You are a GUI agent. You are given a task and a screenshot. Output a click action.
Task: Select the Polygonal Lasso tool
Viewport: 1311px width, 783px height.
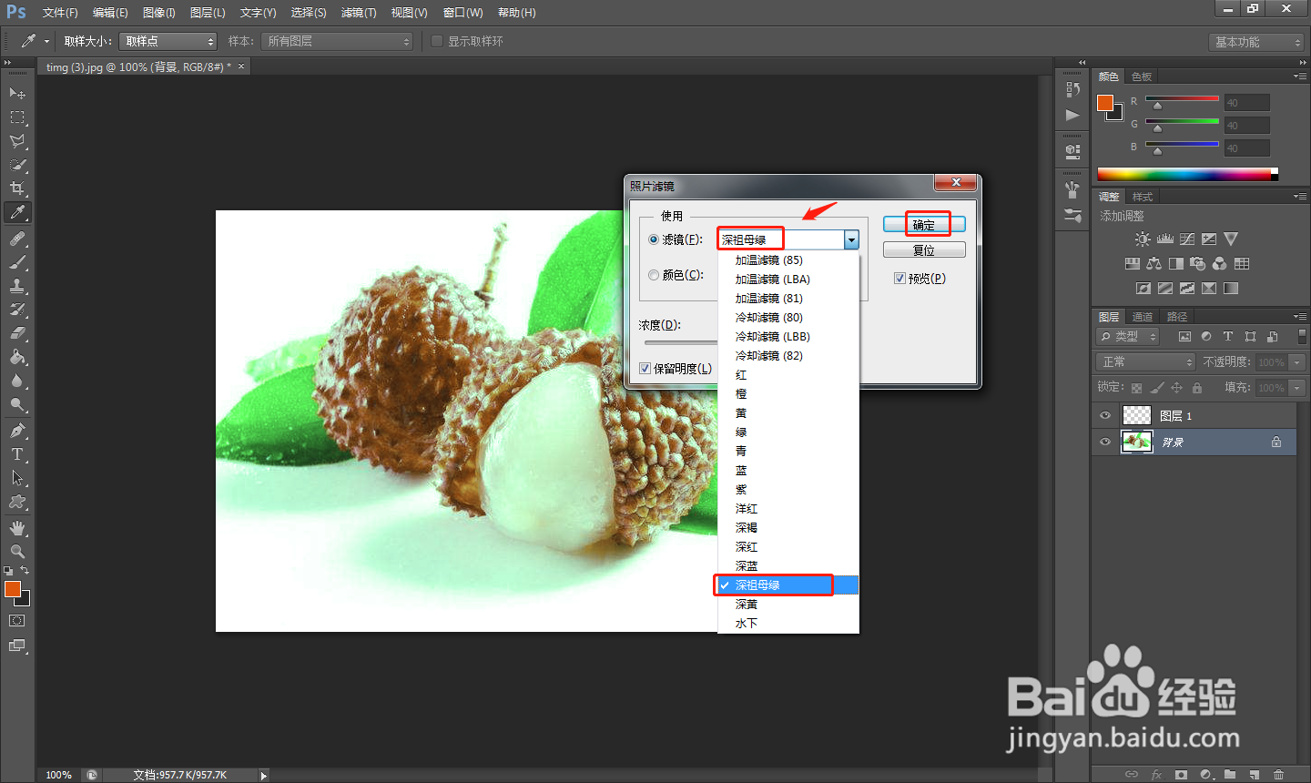pyautogui.click(x=17, y=141)
